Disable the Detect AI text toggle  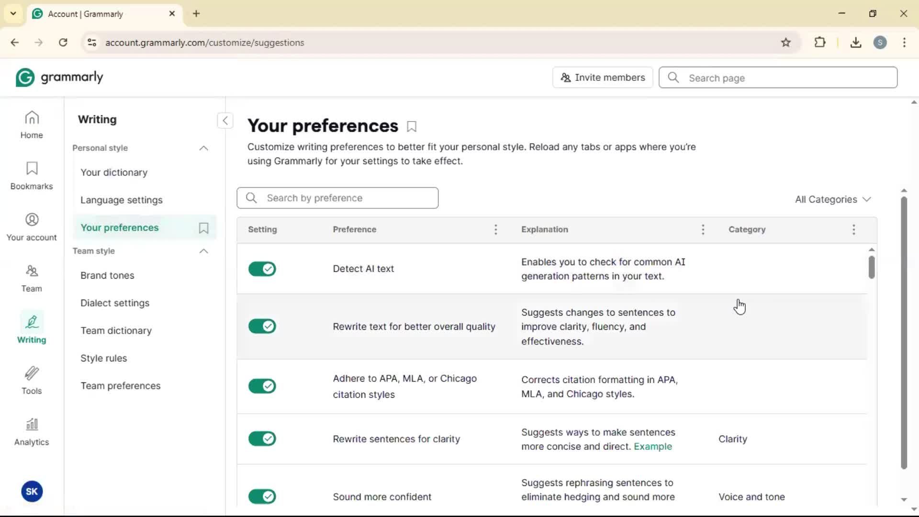click(262, 269)
